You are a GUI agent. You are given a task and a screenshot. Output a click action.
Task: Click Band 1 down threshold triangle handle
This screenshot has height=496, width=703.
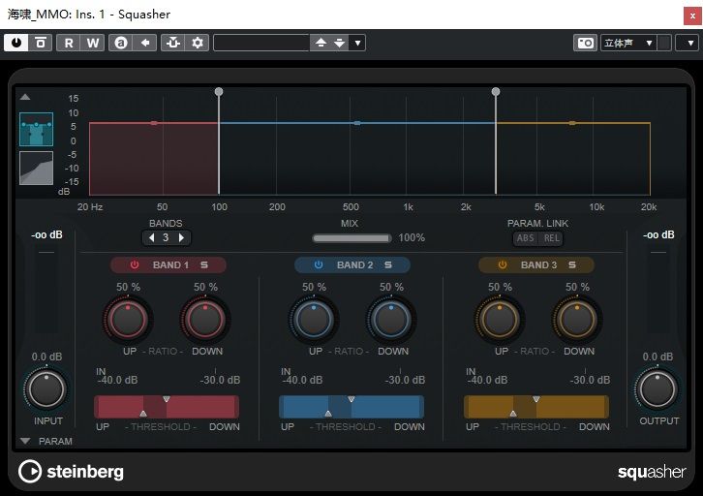[167, 399]
